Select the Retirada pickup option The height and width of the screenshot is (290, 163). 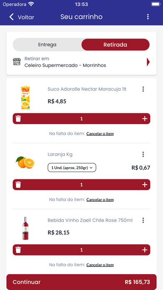[x=115, y=45]
